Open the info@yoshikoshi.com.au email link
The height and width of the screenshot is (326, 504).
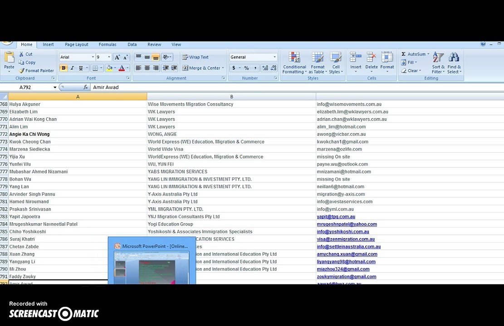coord(343,232)
